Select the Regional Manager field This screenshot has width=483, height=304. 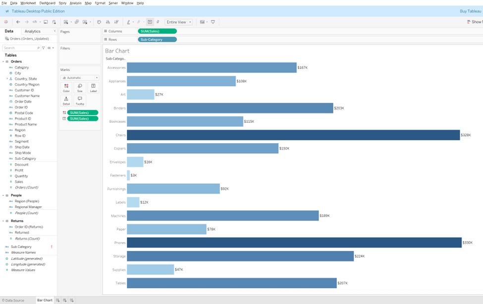[x=28, y=207]
